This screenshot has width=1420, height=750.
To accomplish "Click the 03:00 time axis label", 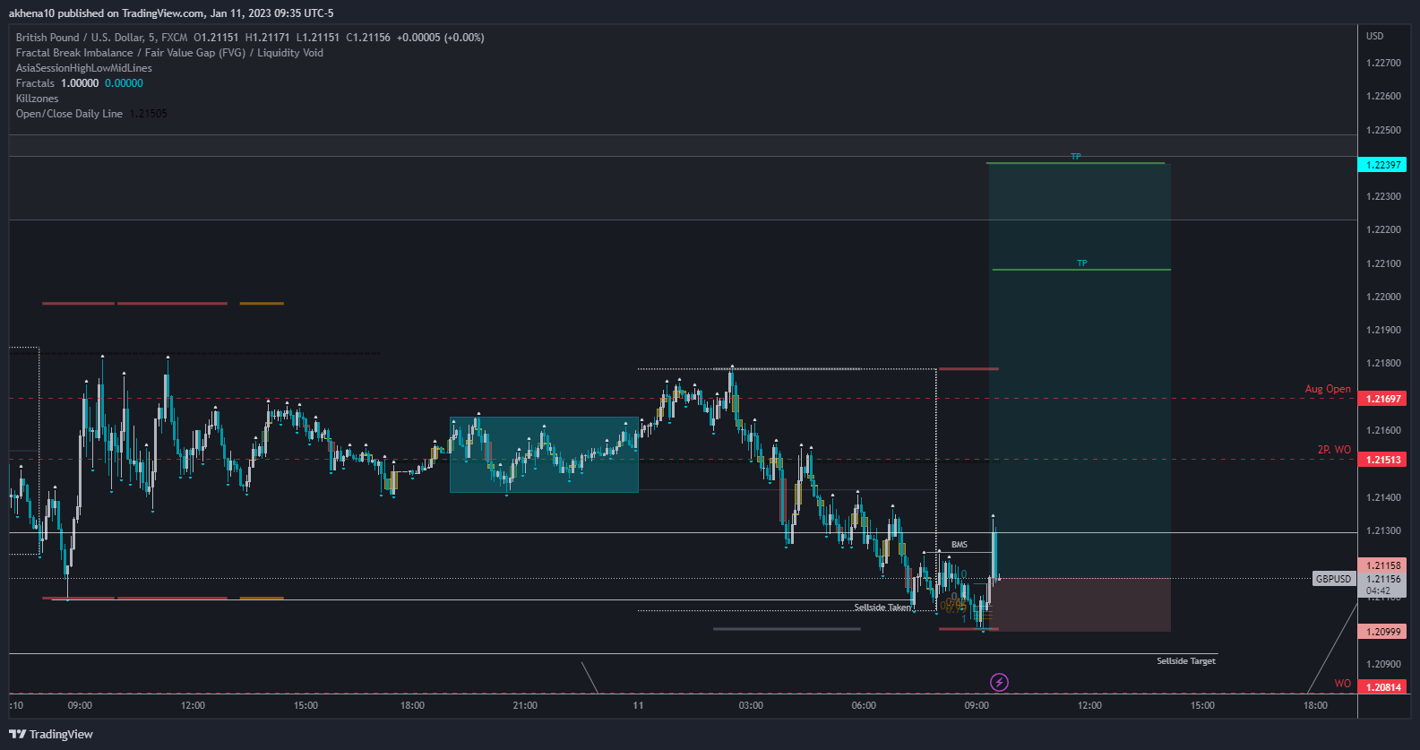I will (751, 705).
